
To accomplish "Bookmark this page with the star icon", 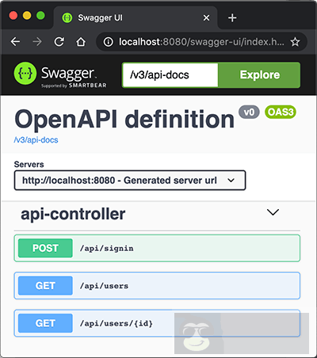I will point(295,42).
